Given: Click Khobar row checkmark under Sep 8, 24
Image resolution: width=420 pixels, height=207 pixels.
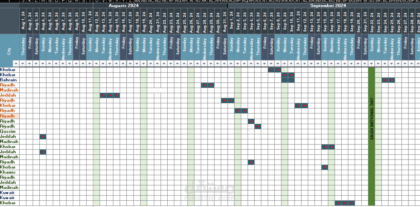Looking at the screenshot, I should coord(278,70).
